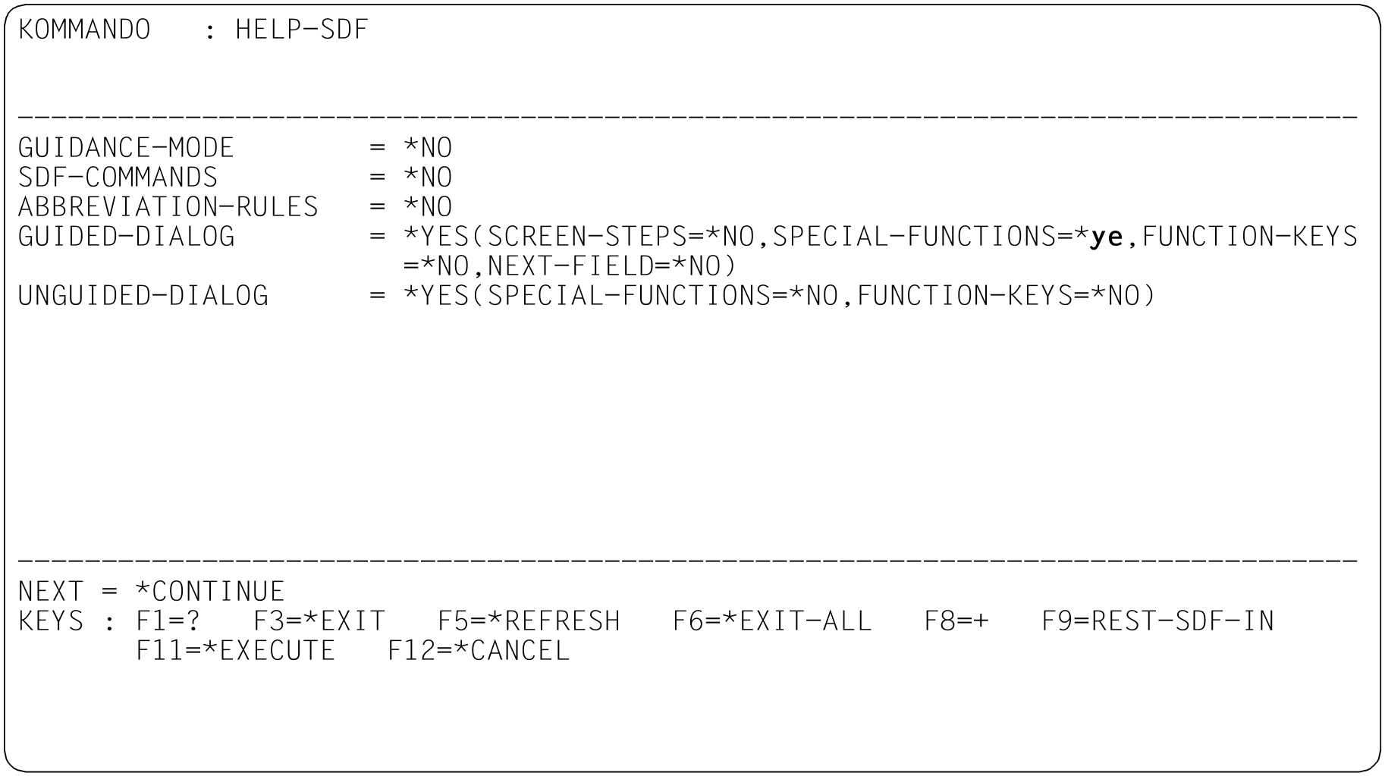
Task: Click the UNGUIDED-DIALOG *YES value
Action: (436, 296)
